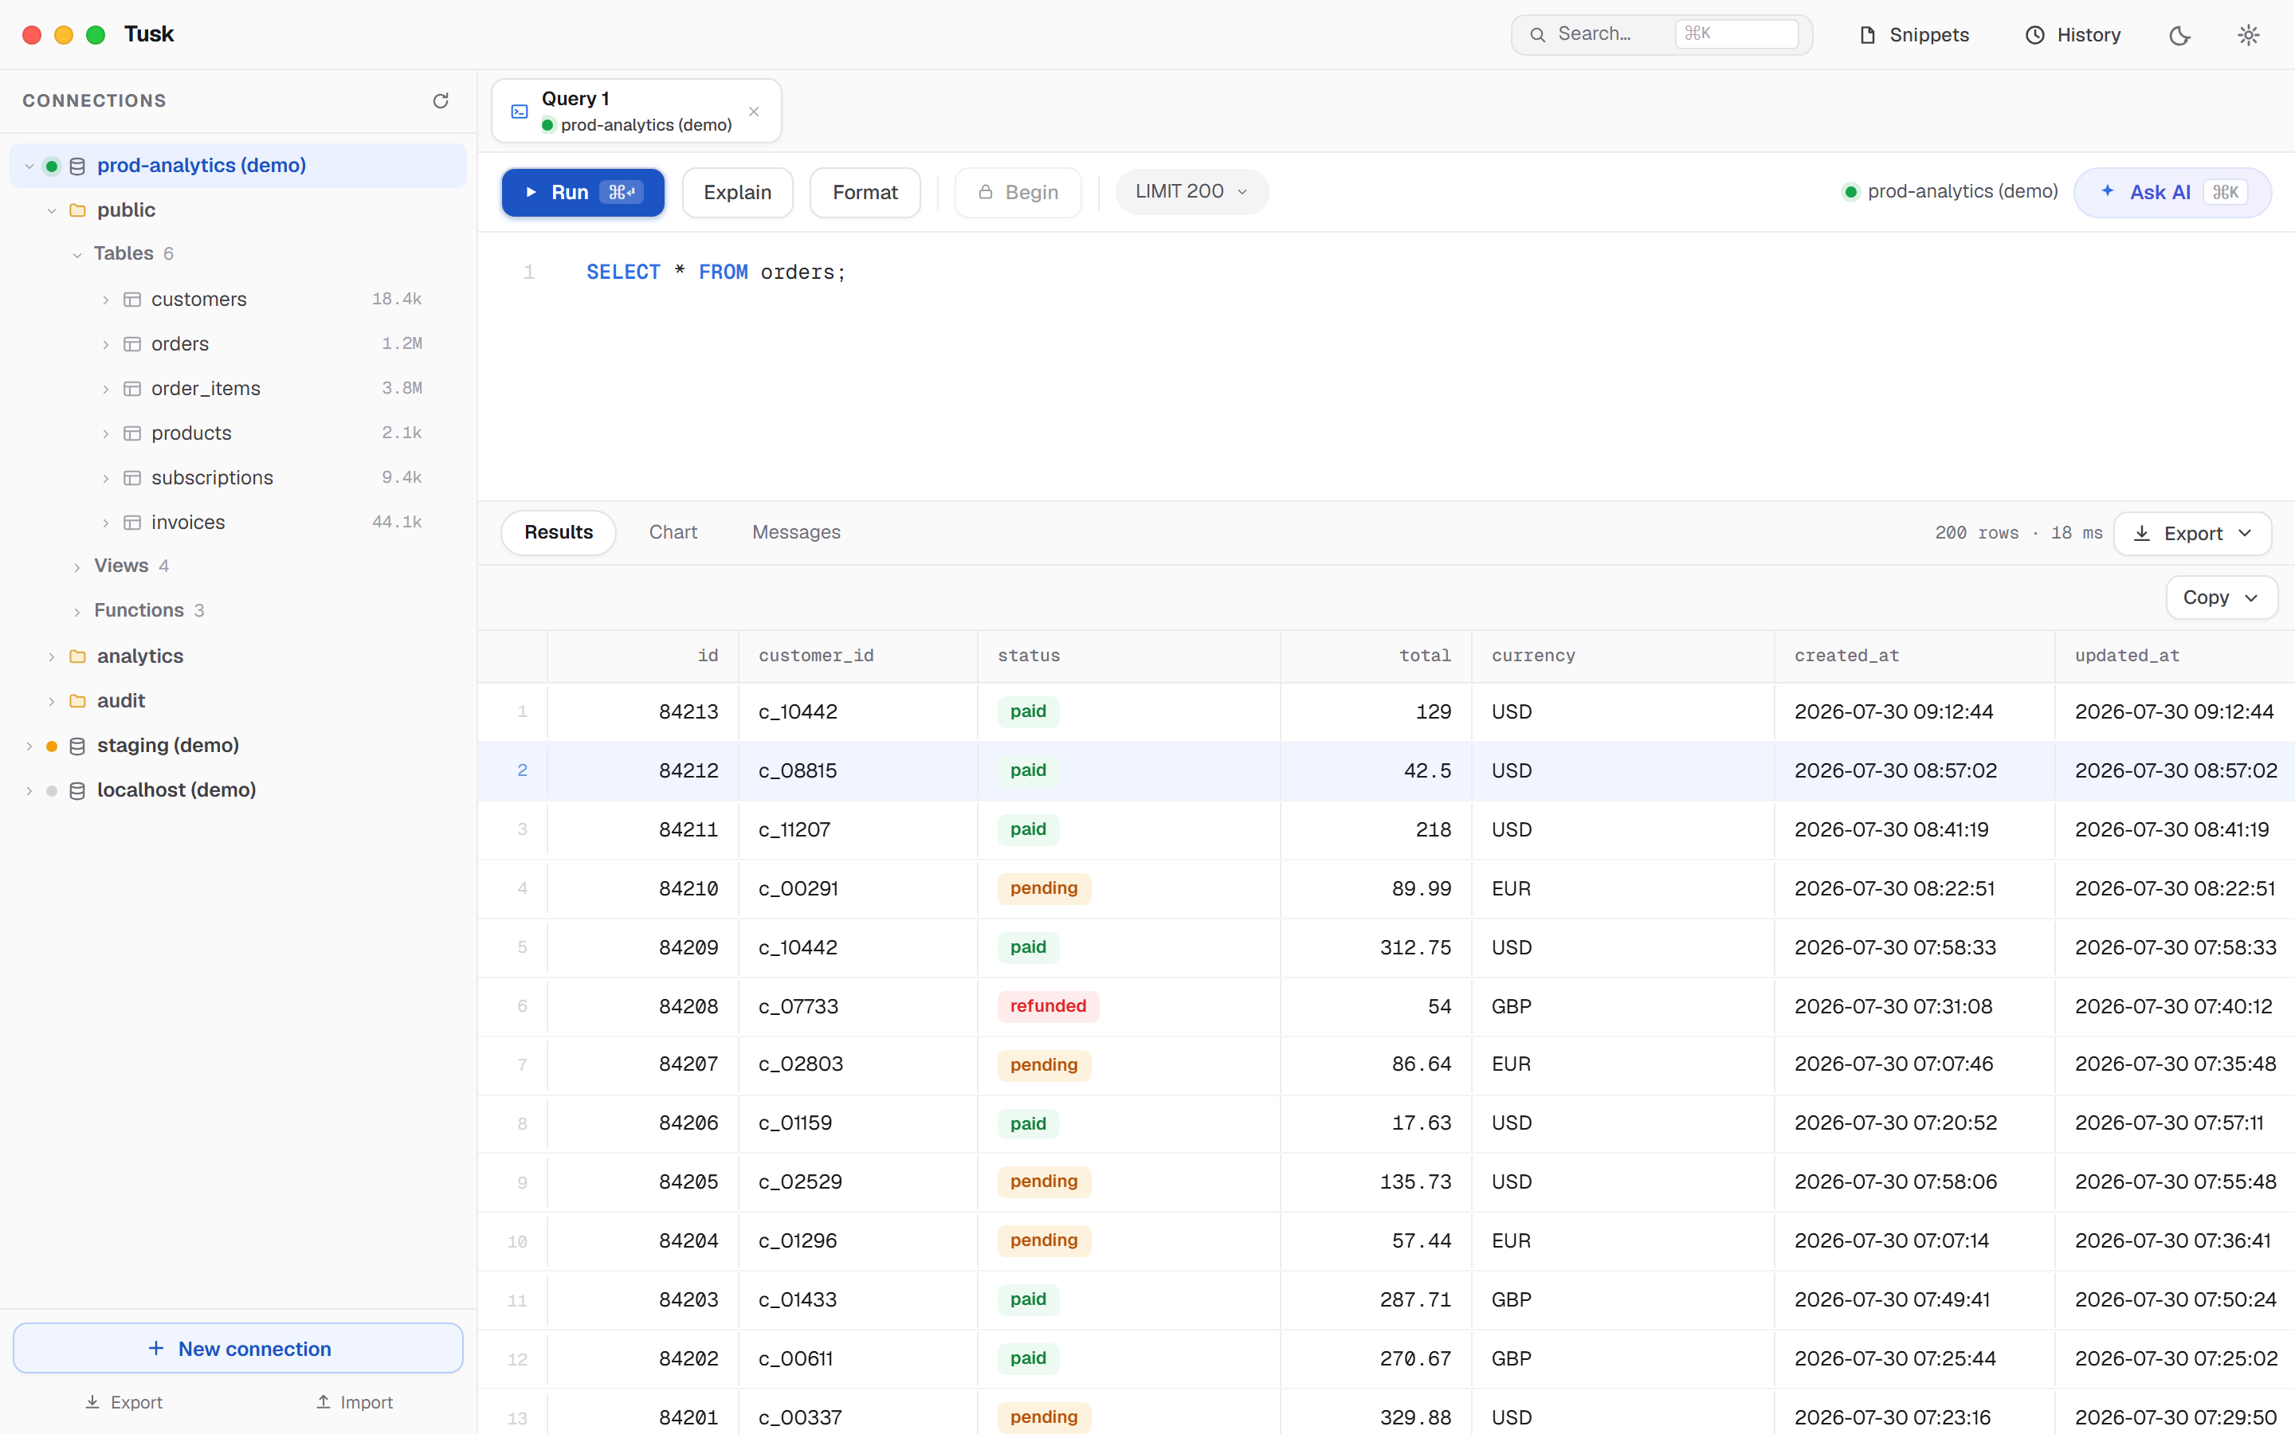Viewport: 2295px width, 1434px height.
Task: Expand the products table
Action: click(106, 433)
